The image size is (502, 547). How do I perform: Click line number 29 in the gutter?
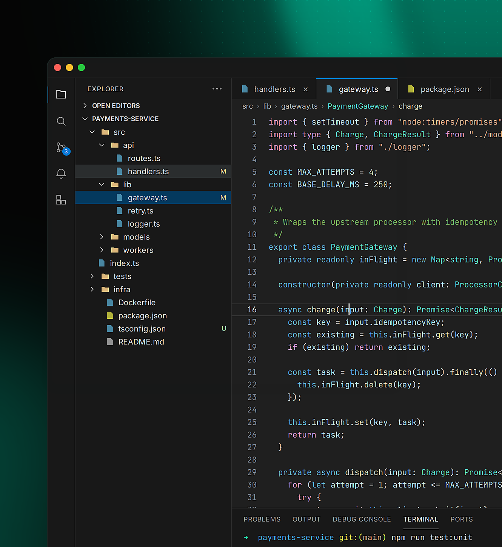[252, 472]
